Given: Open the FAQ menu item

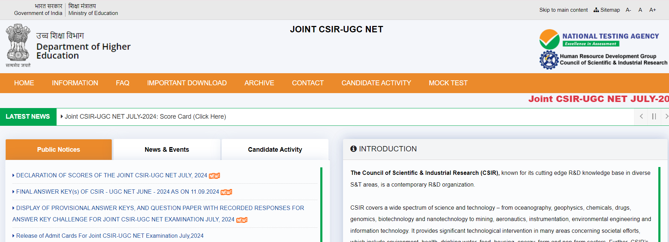Looking at the screenshot, I should coord(122,83).
